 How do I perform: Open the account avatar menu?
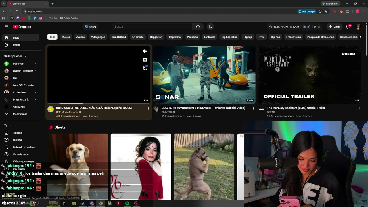358,27
